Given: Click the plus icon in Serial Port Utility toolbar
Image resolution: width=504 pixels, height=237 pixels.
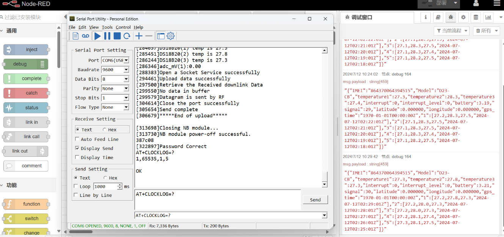Looking at the screenshot, I should coord(139,36).
